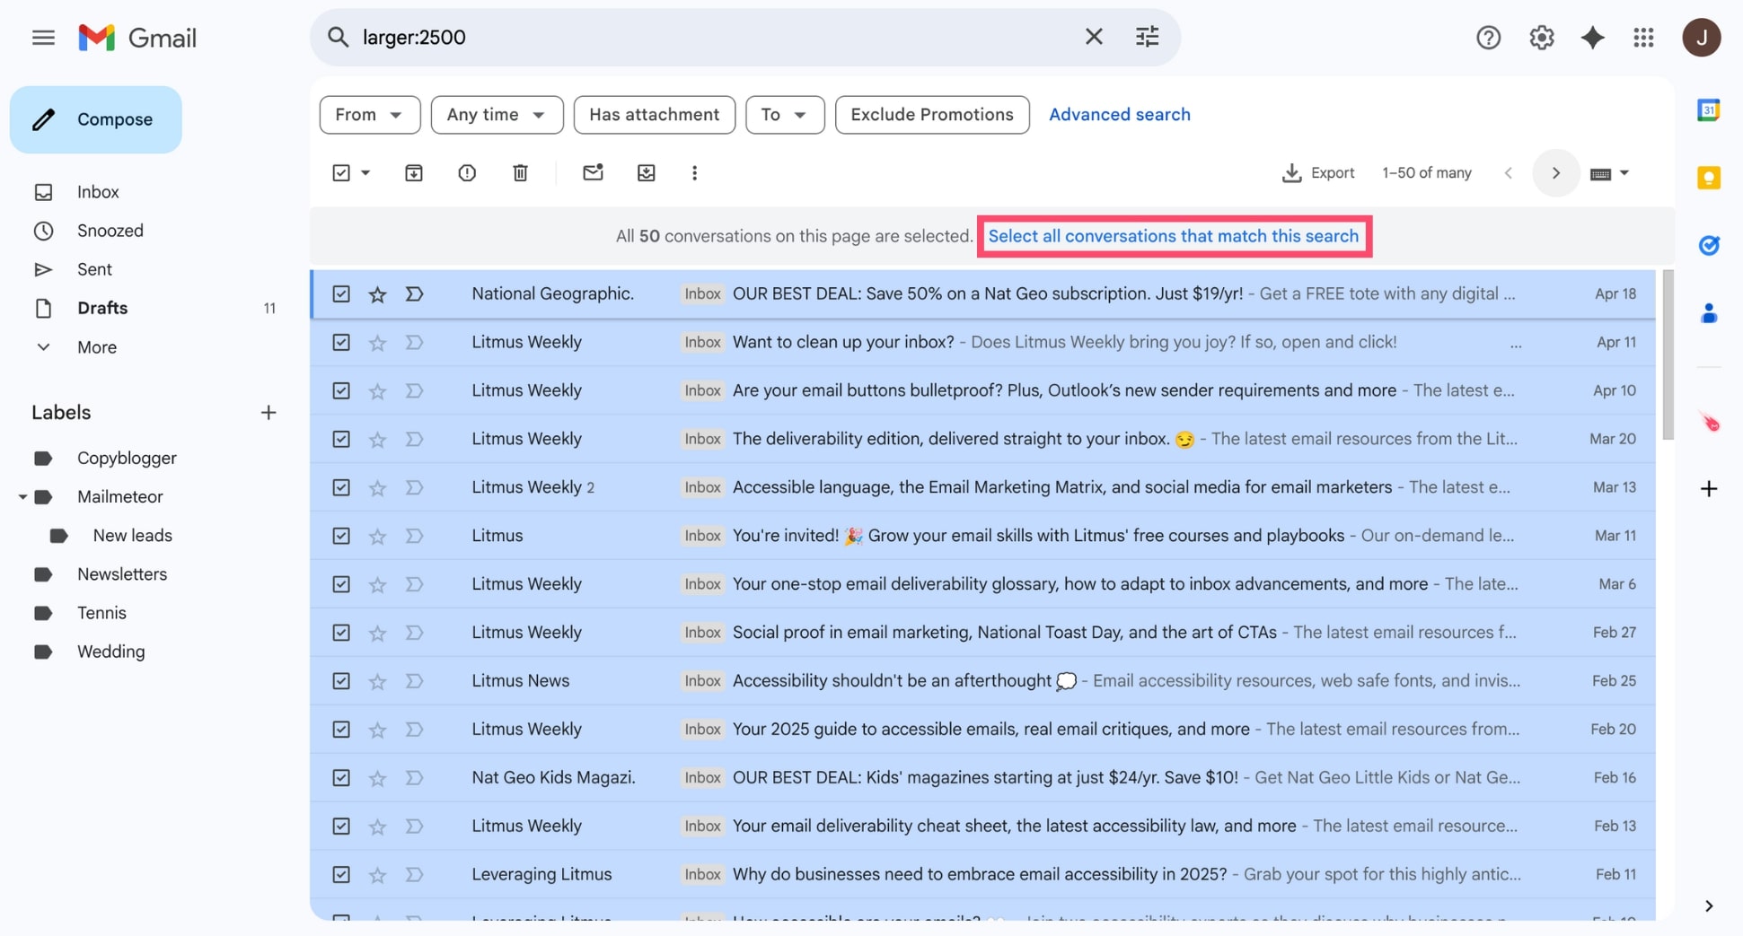Screen dimensions: 1743x936
Task: Open the From filter dropdown
Action: tap(369, 115)
